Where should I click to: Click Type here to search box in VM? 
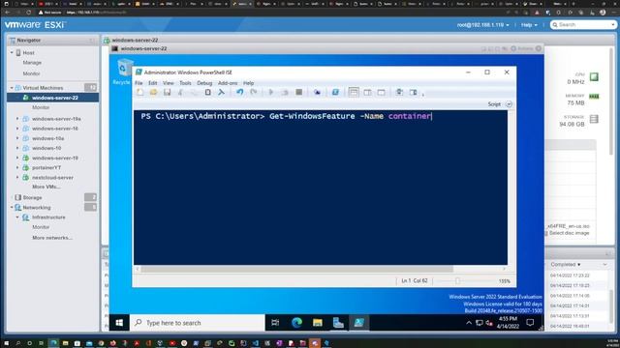click(198, 323)
